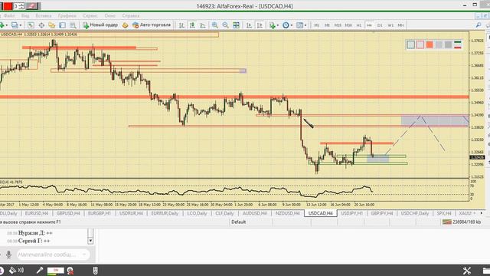Move chart tabs forward with right arrow
490x276 pixels.
click(x=482, y=213)
